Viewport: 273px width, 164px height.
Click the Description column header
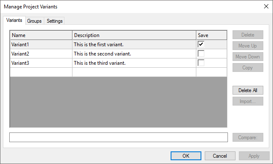click(134, 35)
